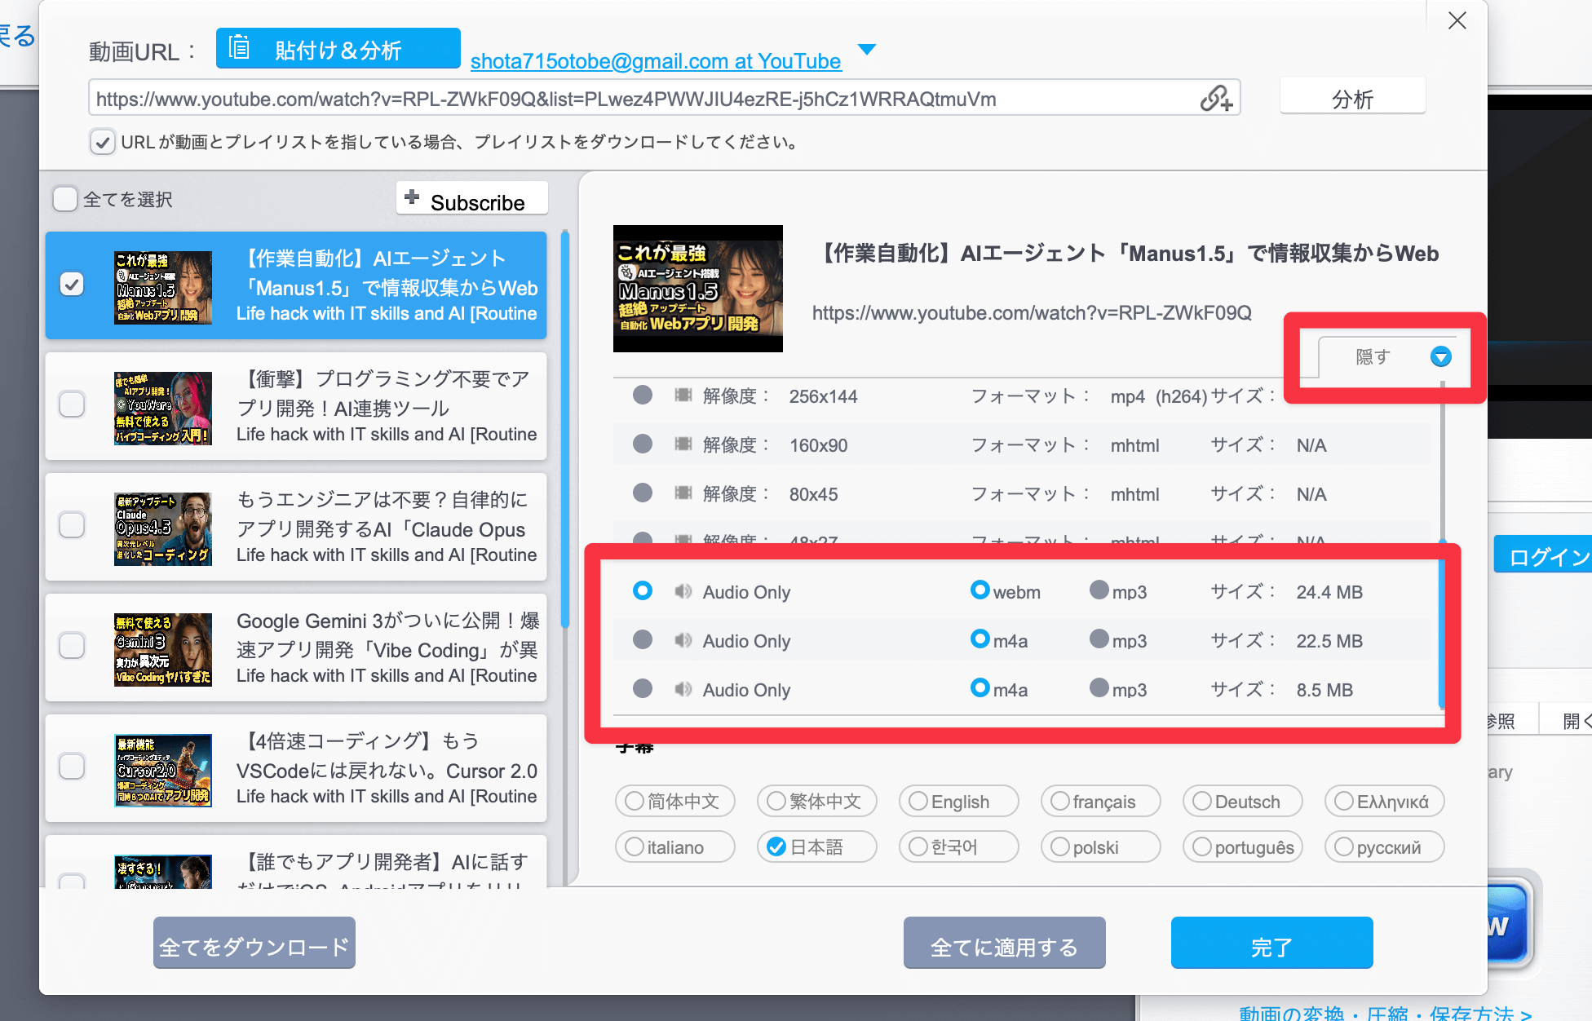
Task: Open the YouTube video URL link
Action: tap(1031, 313)
